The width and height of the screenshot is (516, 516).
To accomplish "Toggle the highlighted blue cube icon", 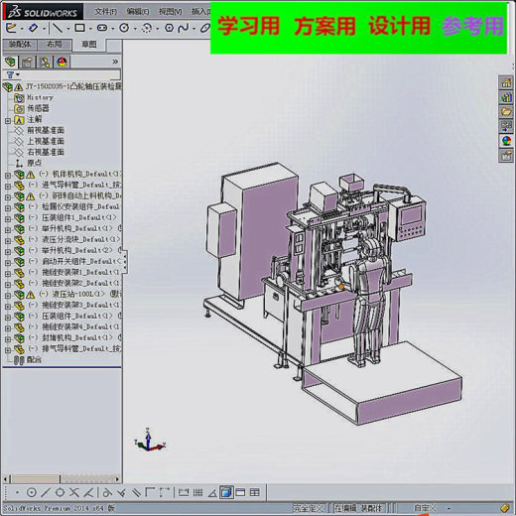I will coord(226,493).
